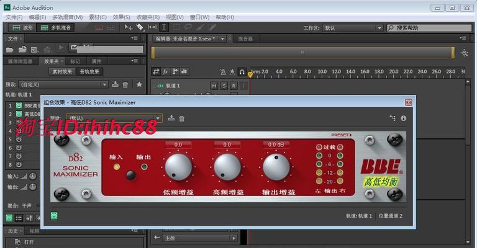Click the new file icon in Files panel
477x248 pixels.
35,50
